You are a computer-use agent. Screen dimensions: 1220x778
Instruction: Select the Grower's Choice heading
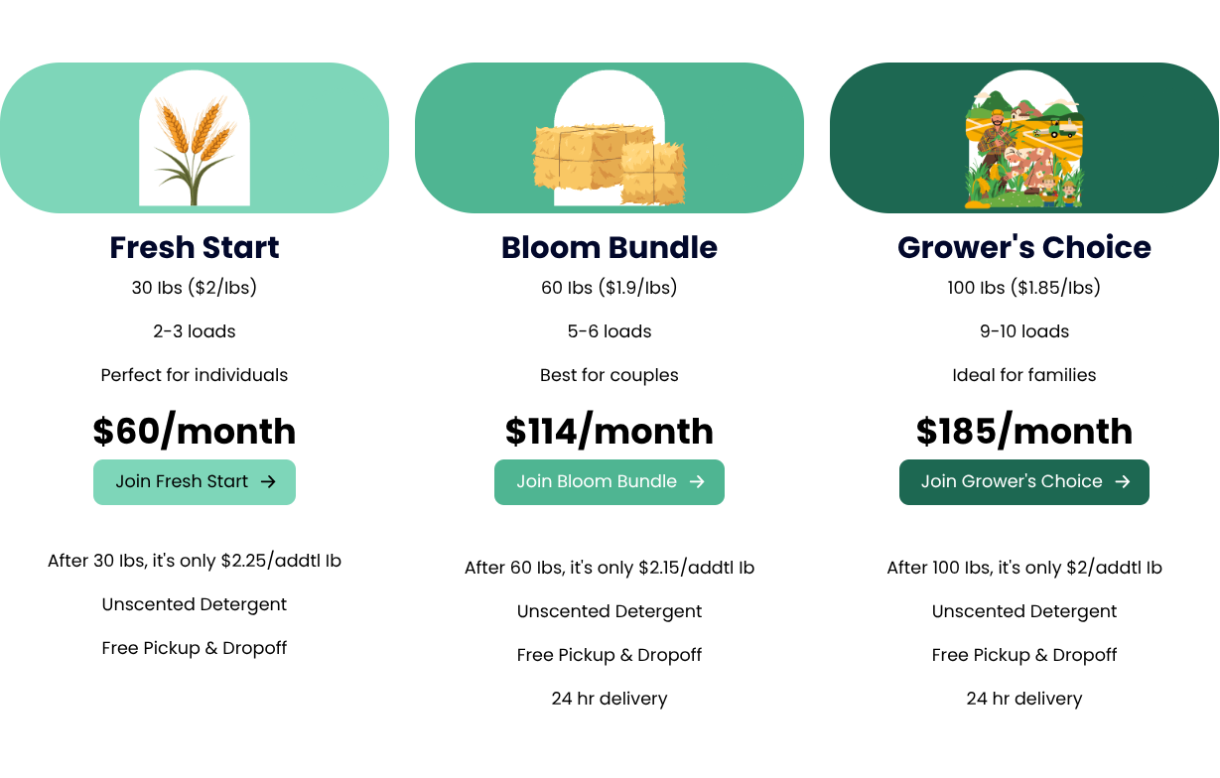tap(1024, 247)
